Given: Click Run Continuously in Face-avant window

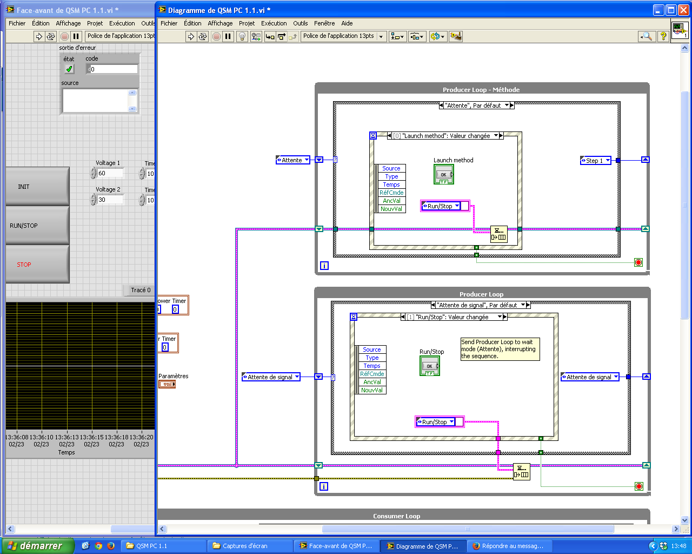Looking at the screenshot, I should (51, 36).
